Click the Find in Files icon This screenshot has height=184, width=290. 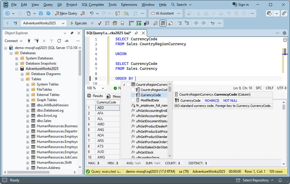click(126, 13)
